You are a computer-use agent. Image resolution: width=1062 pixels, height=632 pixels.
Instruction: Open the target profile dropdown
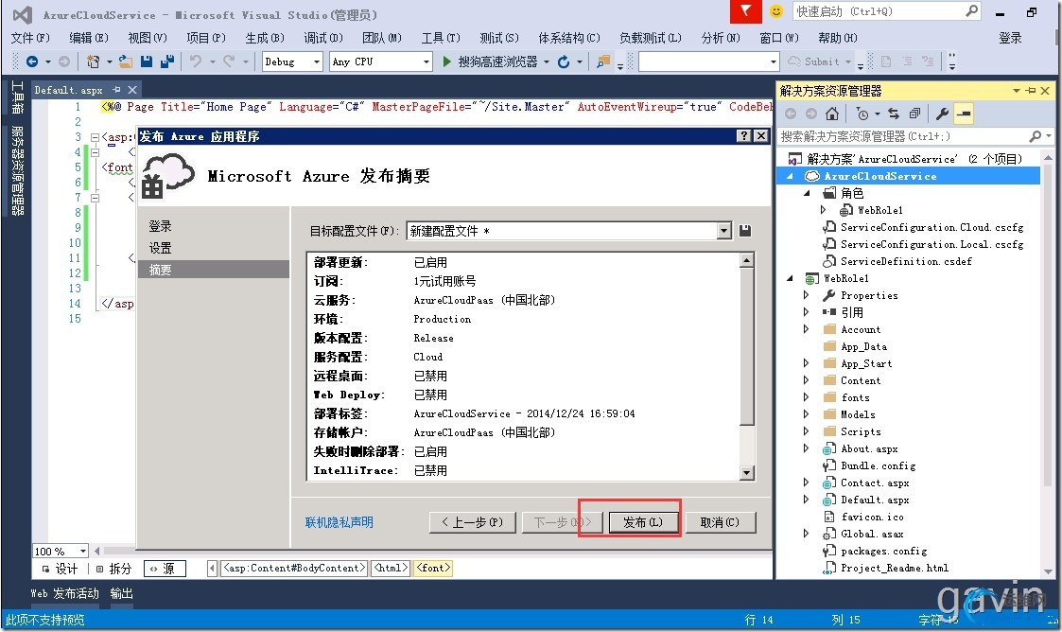tap(724, 231)
